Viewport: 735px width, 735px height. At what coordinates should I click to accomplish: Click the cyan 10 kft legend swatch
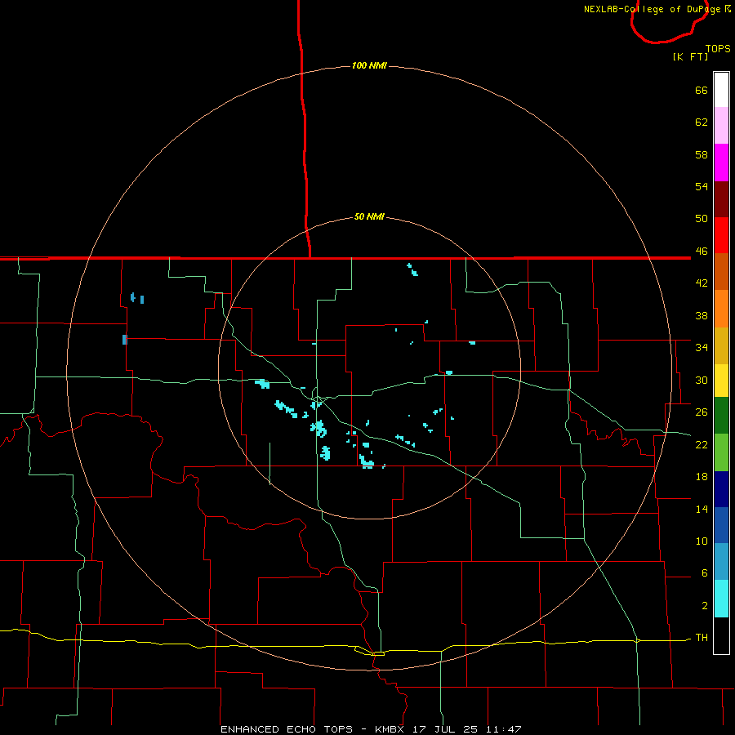(x=721, y=599)
